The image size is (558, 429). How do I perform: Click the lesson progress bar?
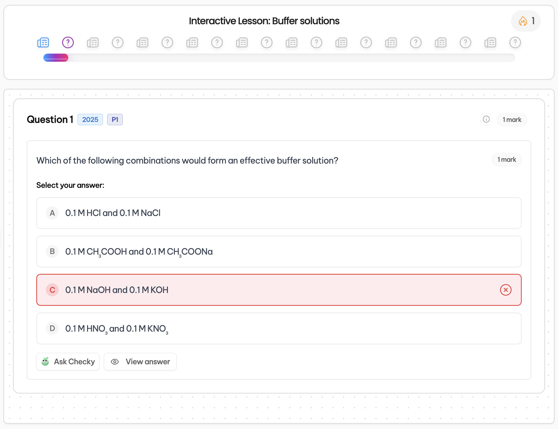(x=278, y=58)
